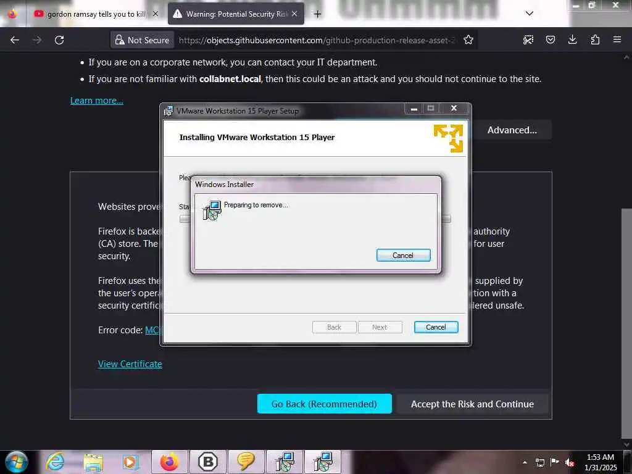This screenshot has width=632, height=474.
Task: Click Accept the Risk and Continue
Action: click(x=472, y=404)
